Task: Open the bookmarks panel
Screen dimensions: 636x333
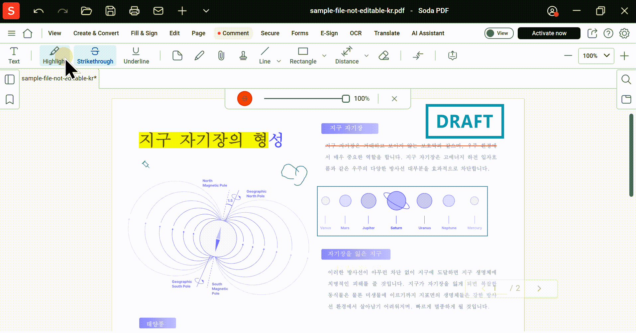Action: click(x=10, y=99)
